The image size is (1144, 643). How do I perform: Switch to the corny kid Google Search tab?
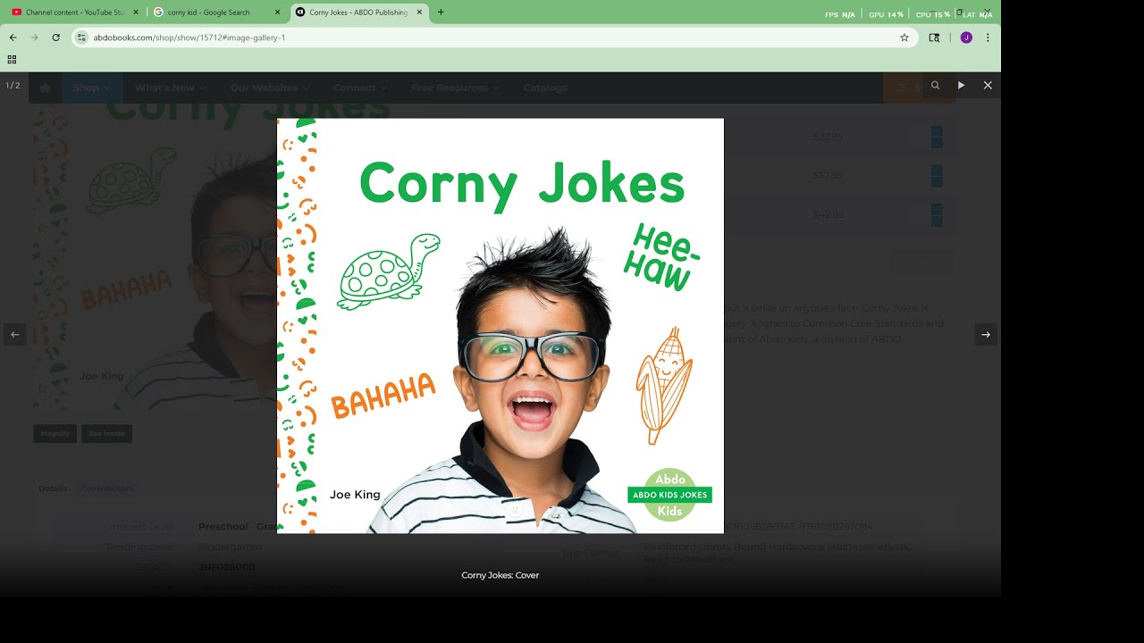point(216,13)
